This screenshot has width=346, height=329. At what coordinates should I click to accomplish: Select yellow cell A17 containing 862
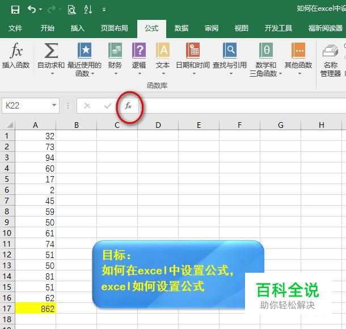pyautogui.click(x=36, y=309)
